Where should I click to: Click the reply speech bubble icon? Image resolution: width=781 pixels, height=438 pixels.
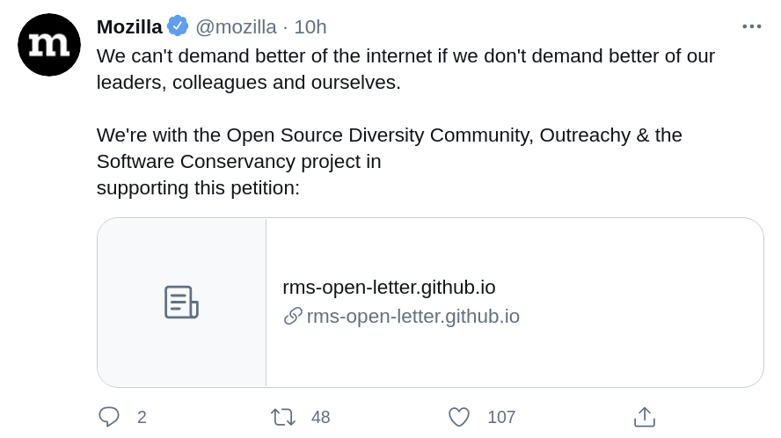(x=108, y=417)
